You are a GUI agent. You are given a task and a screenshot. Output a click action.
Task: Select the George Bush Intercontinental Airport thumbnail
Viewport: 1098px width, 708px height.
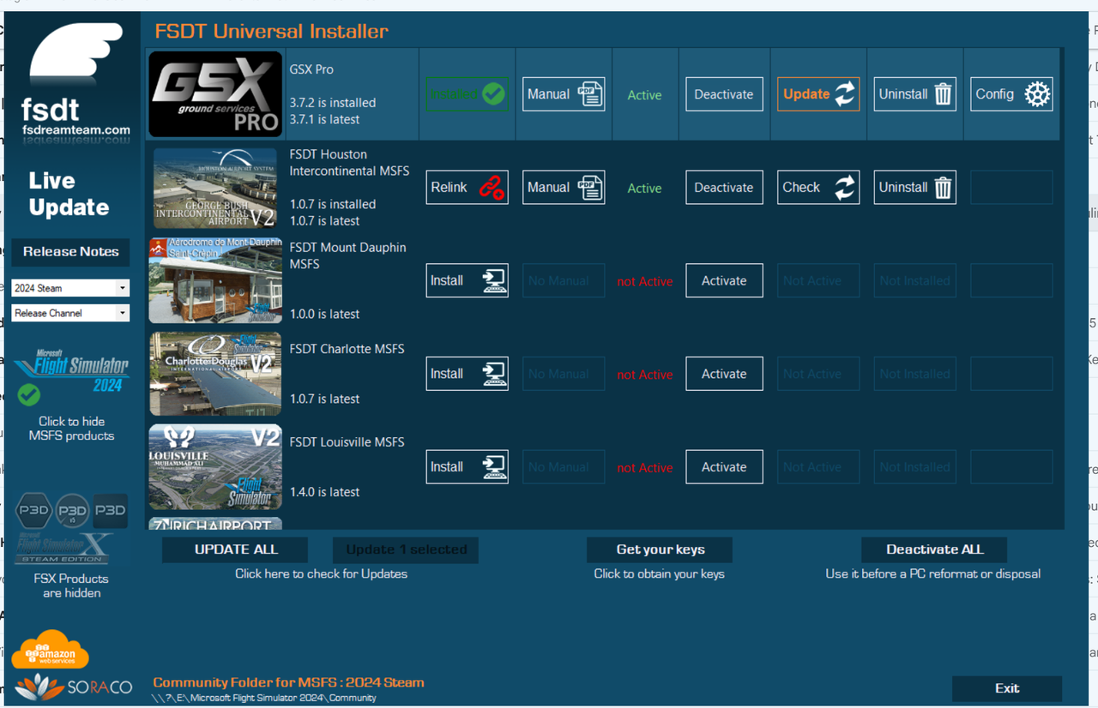coord(215,188)
